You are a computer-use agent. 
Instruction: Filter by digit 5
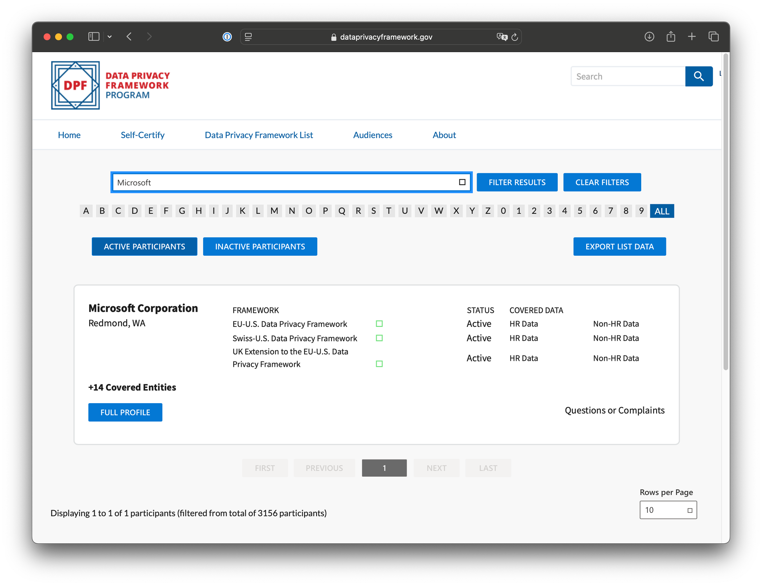click(x=580, y=211)
